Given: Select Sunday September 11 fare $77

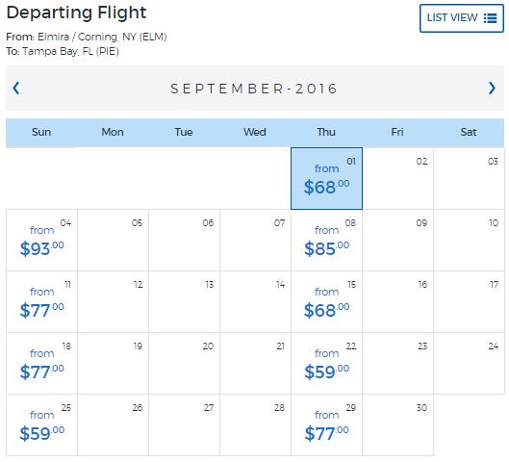Looking at the screenshot, I should tap(42, 302).
